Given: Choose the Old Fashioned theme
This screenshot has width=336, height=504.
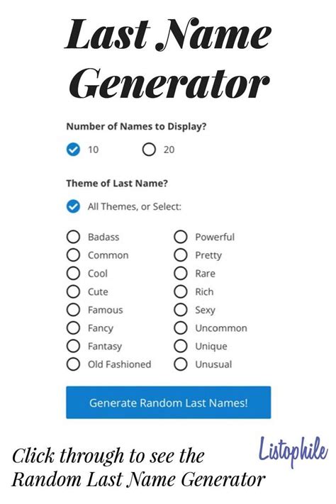Looking at the screenshot, I should click(73, 364).
